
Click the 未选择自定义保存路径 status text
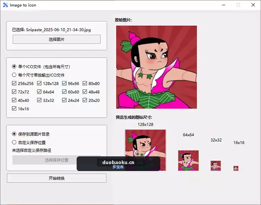(31, 150)
